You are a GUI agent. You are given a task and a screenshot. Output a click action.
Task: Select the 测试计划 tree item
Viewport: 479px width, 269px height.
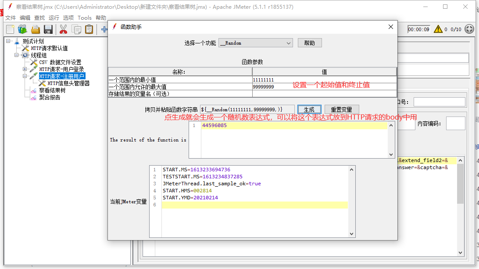click(x=33, y=41)
